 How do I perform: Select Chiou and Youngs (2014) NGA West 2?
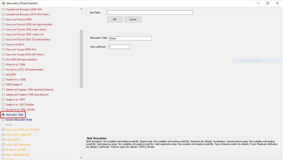(23, 54)
